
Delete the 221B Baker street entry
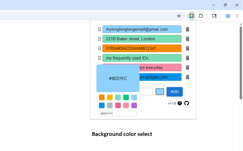[x=188, y=39]
